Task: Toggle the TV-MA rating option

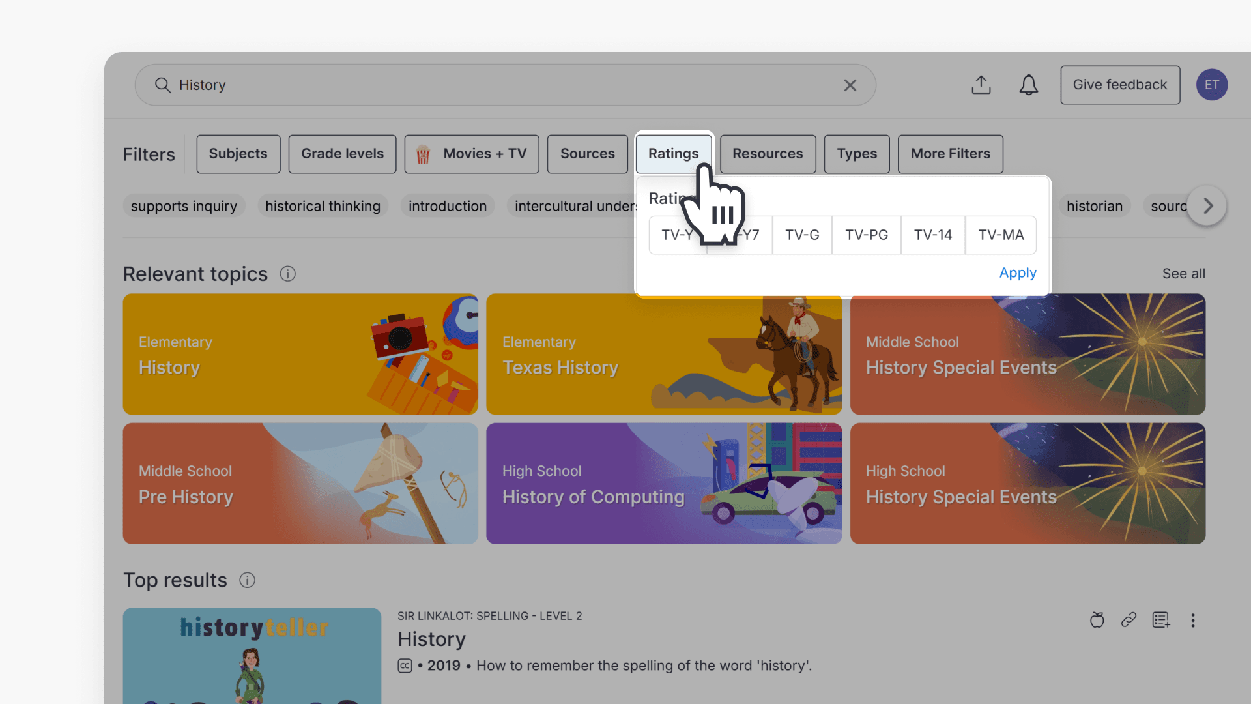Action: 1000,235
